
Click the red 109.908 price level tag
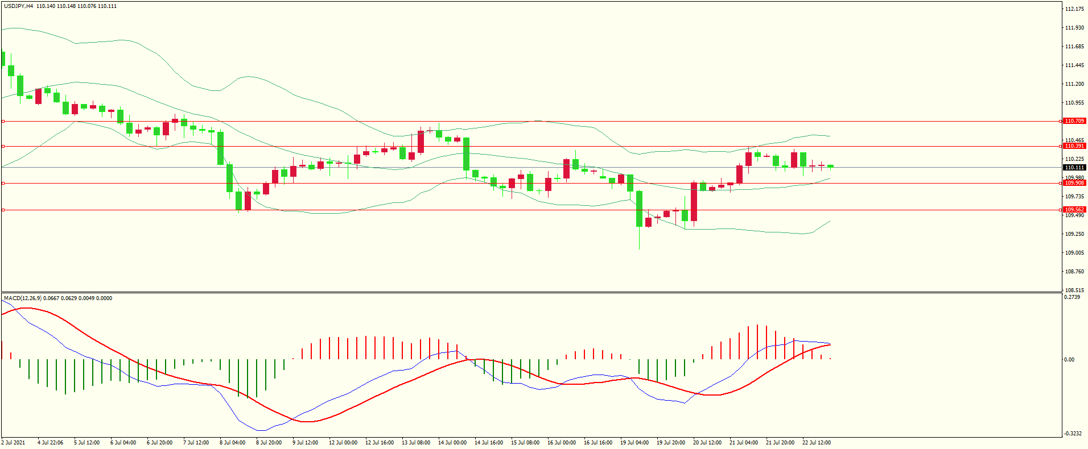click(x=1074, y=183)
